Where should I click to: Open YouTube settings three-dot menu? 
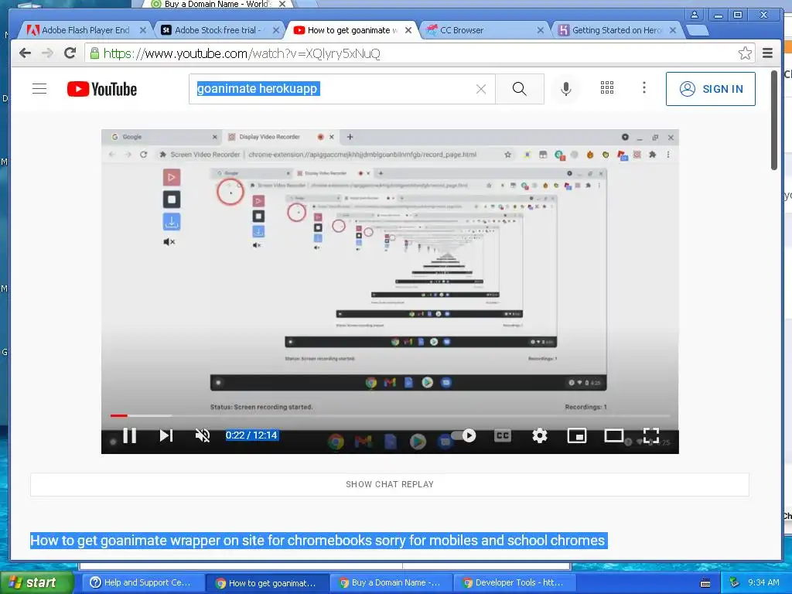(644, 88)
